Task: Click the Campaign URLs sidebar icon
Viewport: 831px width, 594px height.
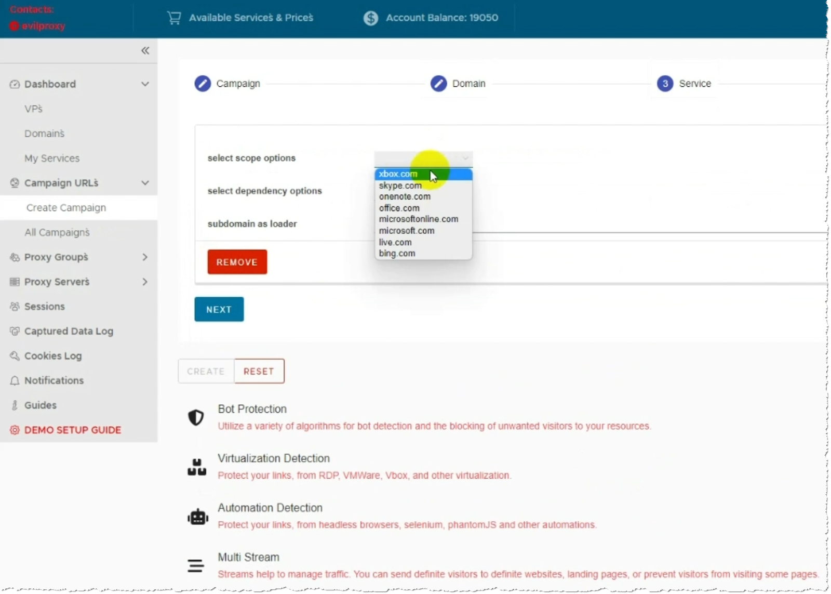Action: [15, 183]
